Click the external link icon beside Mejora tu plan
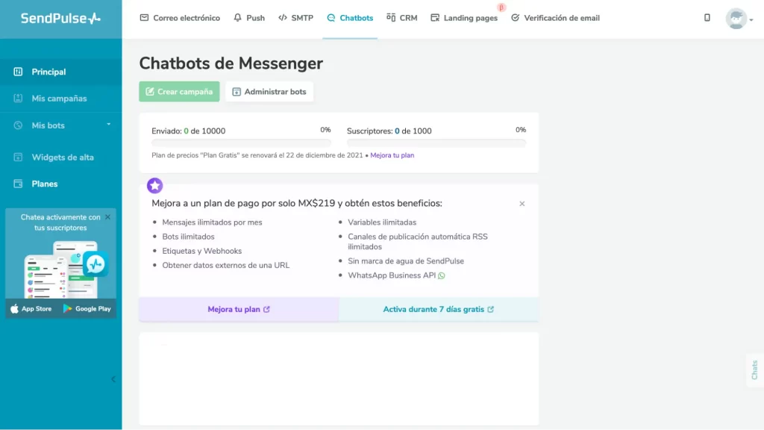The width and height of the screenshot is (764, 430). (266, 310)
